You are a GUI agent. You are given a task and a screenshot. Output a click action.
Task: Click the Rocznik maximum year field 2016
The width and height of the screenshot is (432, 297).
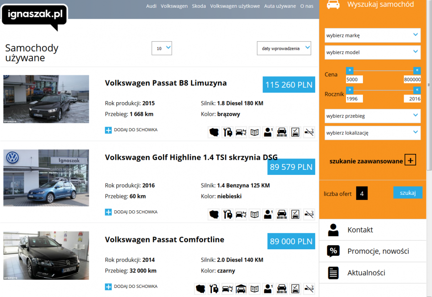412,99
